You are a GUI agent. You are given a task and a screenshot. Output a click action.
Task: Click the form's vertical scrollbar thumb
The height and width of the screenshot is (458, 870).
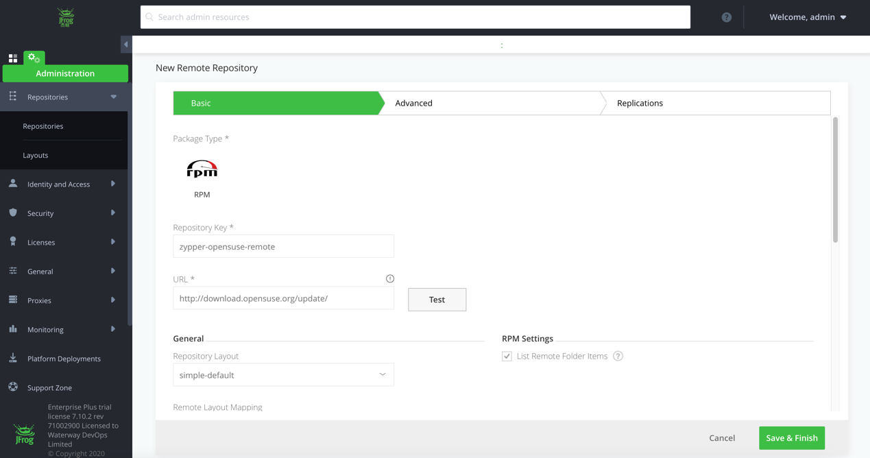[x=835, y=180]
